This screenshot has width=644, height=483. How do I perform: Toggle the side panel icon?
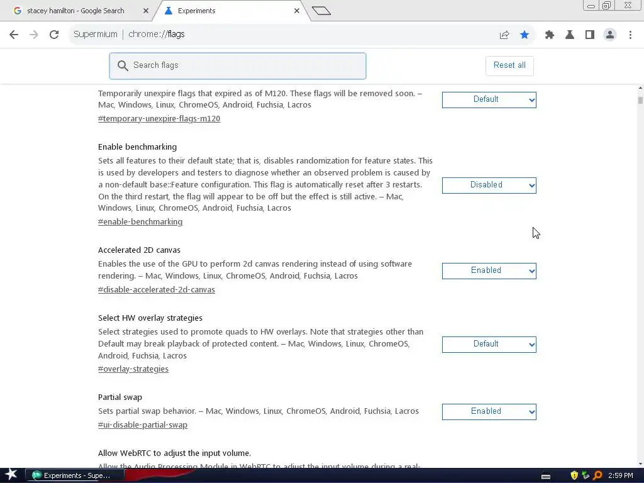coord(590,35)
